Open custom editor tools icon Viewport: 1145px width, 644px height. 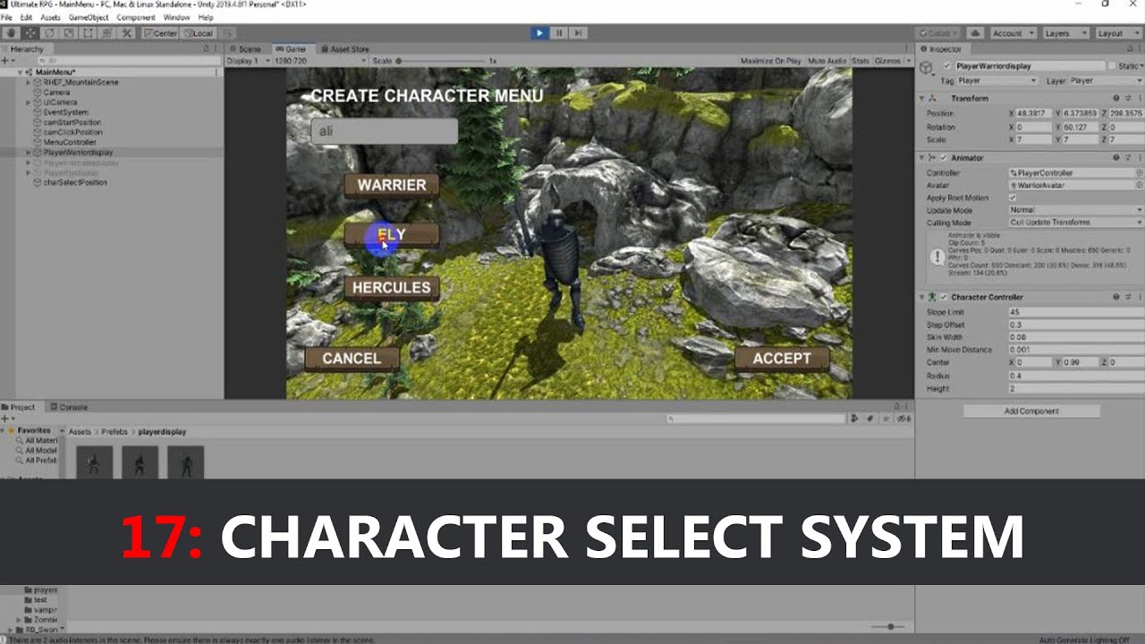point(126,33)
